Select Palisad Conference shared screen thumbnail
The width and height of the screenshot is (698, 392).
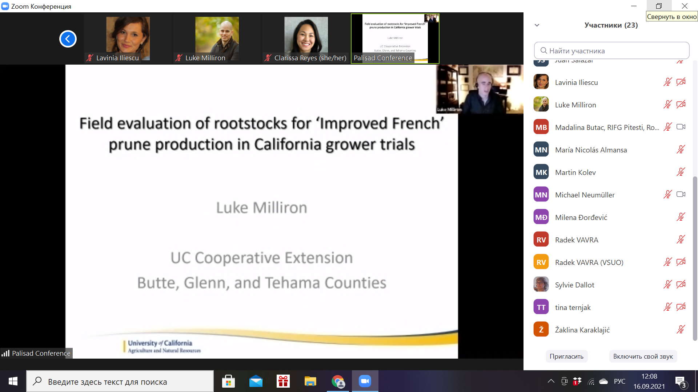[x=395, y=39]
